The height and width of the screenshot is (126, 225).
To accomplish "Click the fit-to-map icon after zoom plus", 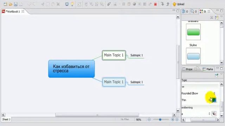I will coord(177,119).
